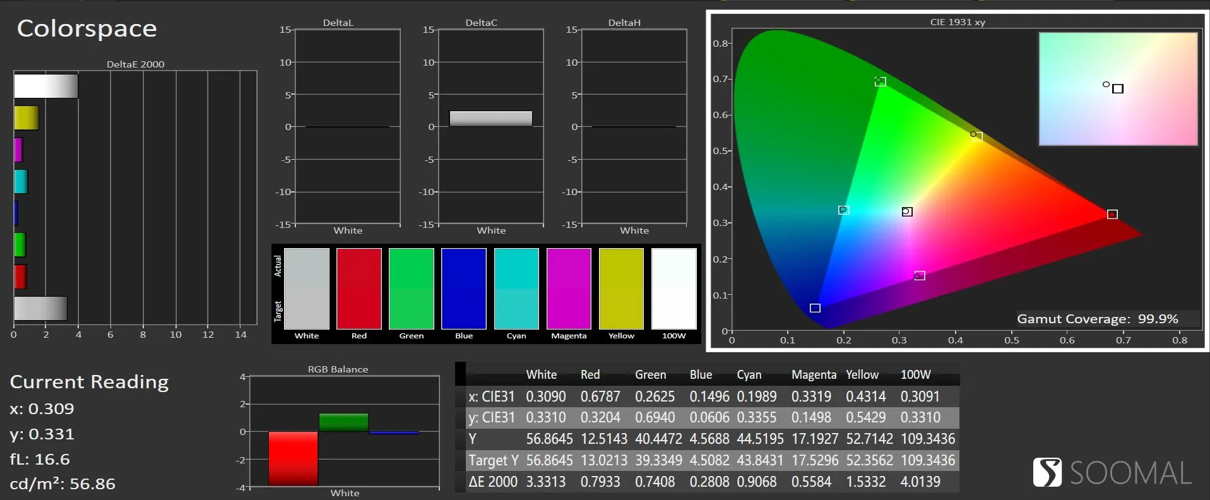Pick the Cyan swatch patch

click(x=516, y=289)
